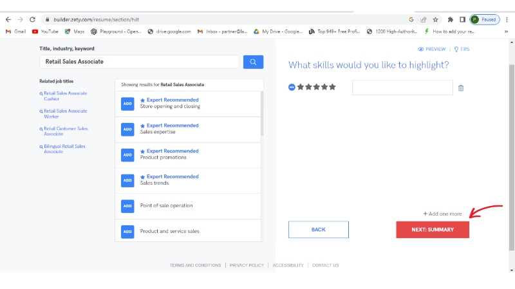Click the browser reload icon

(33, 20)
